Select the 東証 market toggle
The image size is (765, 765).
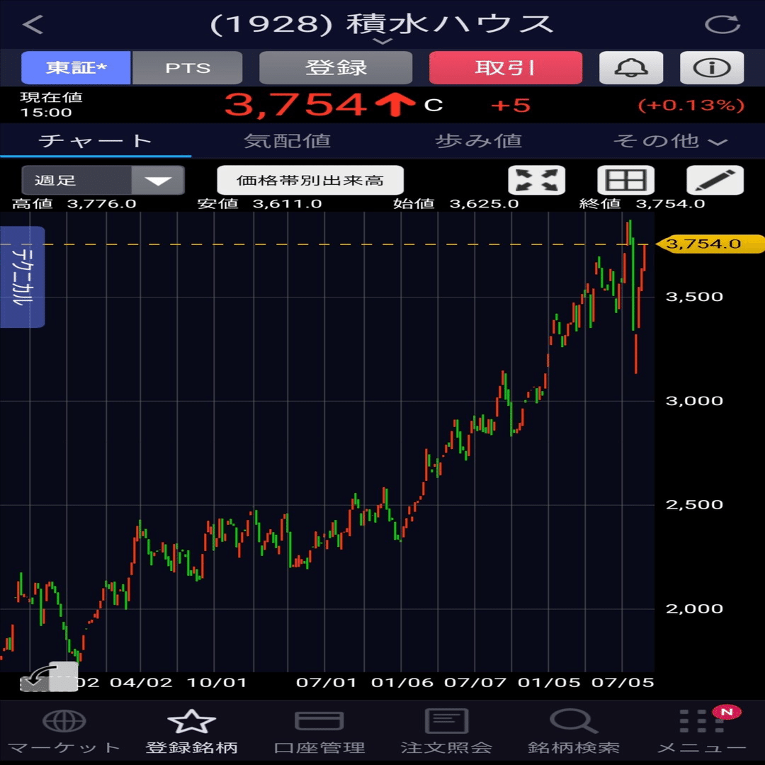point(76,68)
